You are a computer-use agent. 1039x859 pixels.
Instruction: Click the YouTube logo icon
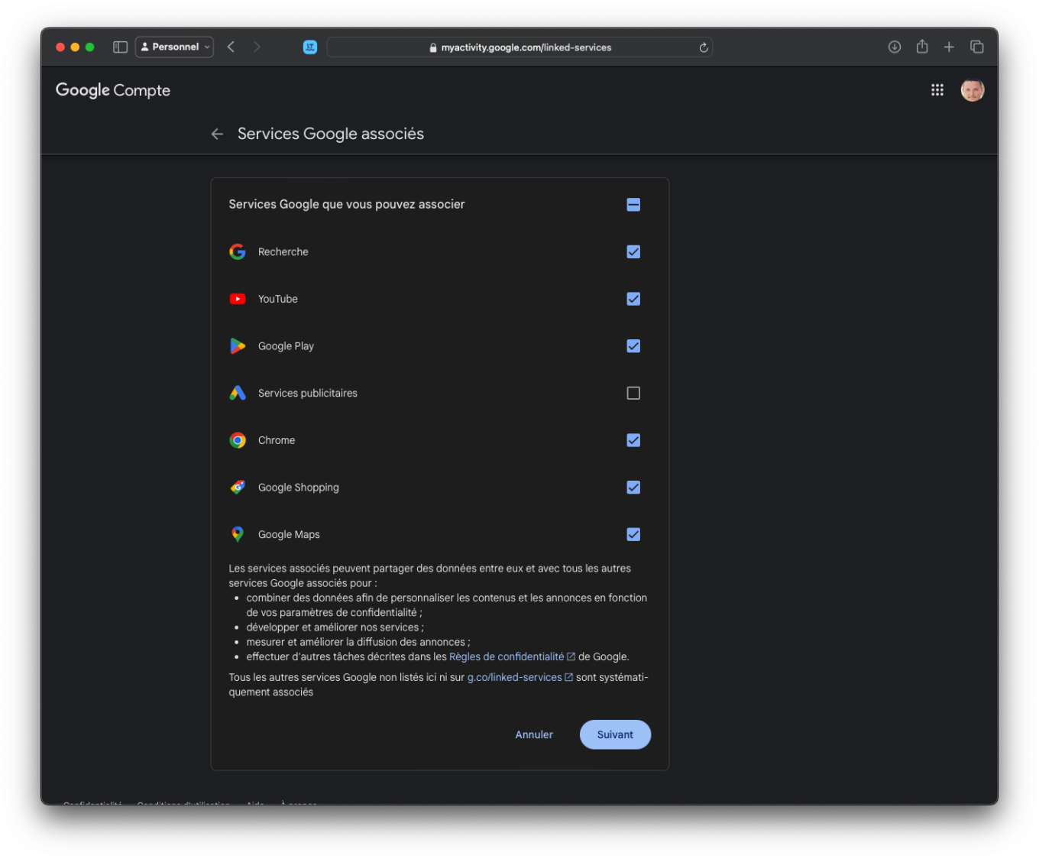pyautogui.click(x=238, y=299)
